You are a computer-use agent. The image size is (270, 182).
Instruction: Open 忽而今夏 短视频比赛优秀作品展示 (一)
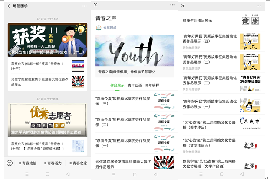pyautogui.click(x=135, y=143)
